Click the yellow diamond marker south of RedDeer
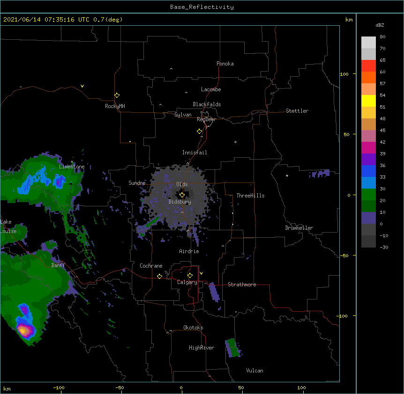The height and width of the screenshot is (394, 404). click(200, 131)
